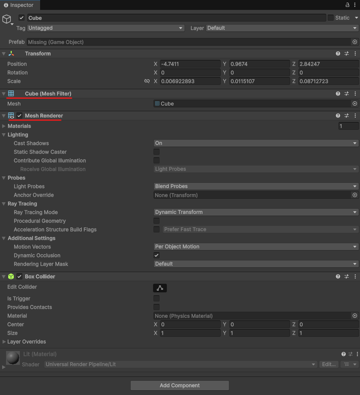This screenshot has width=360, height=395.
Task: Disable the Box Collider component checkbox
Action: tap(19, 276)
